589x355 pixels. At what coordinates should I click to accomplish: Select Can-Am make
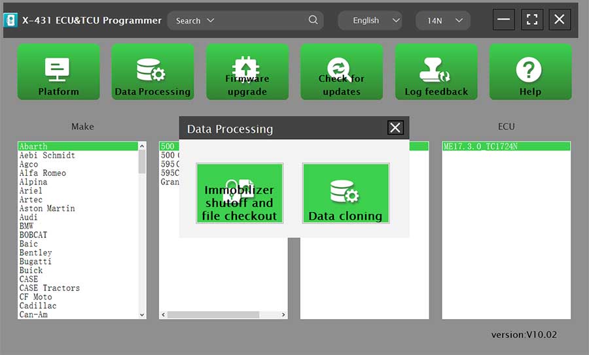coord(78,314)
